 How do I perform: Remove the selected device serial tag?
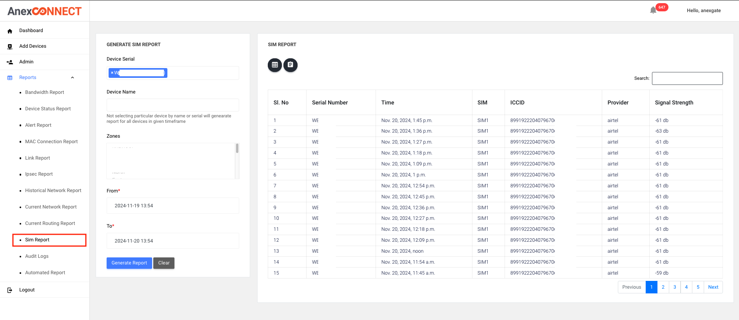pos(112,73)
